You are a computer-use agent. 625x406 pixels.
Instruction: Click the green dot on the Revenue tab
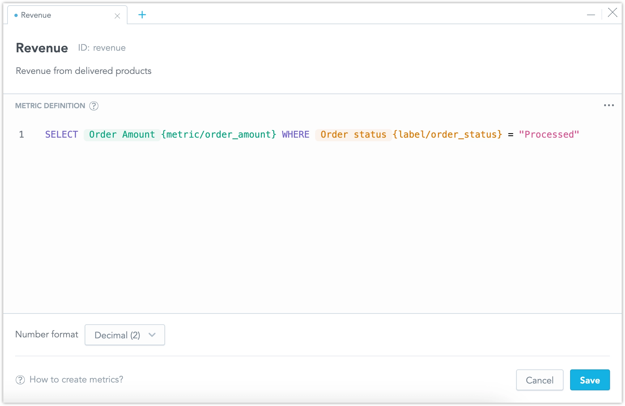tap(15, 15)
